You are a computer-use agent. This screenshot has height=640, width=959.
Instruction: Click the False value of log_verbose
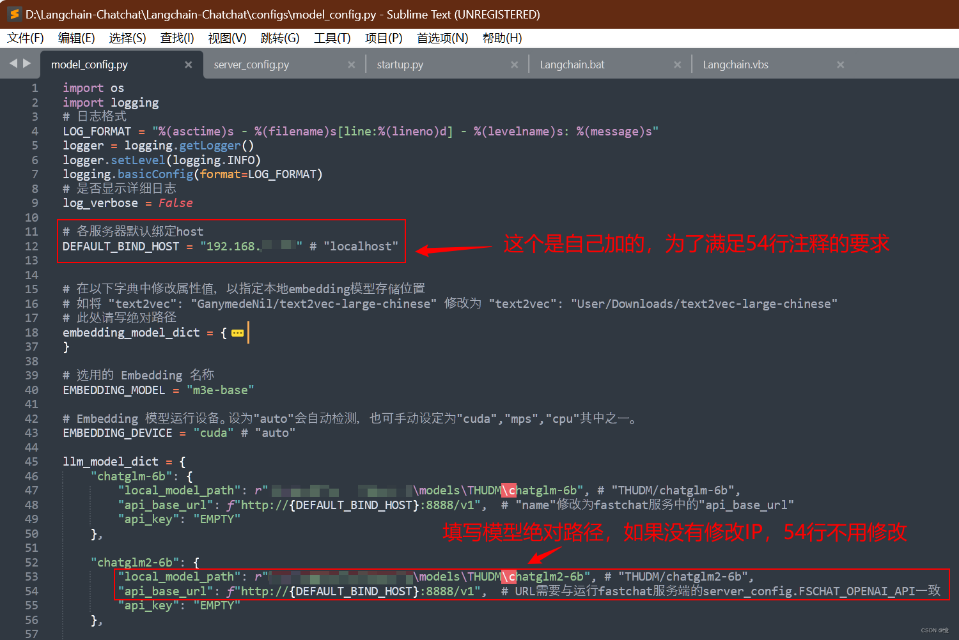point(176,203)
